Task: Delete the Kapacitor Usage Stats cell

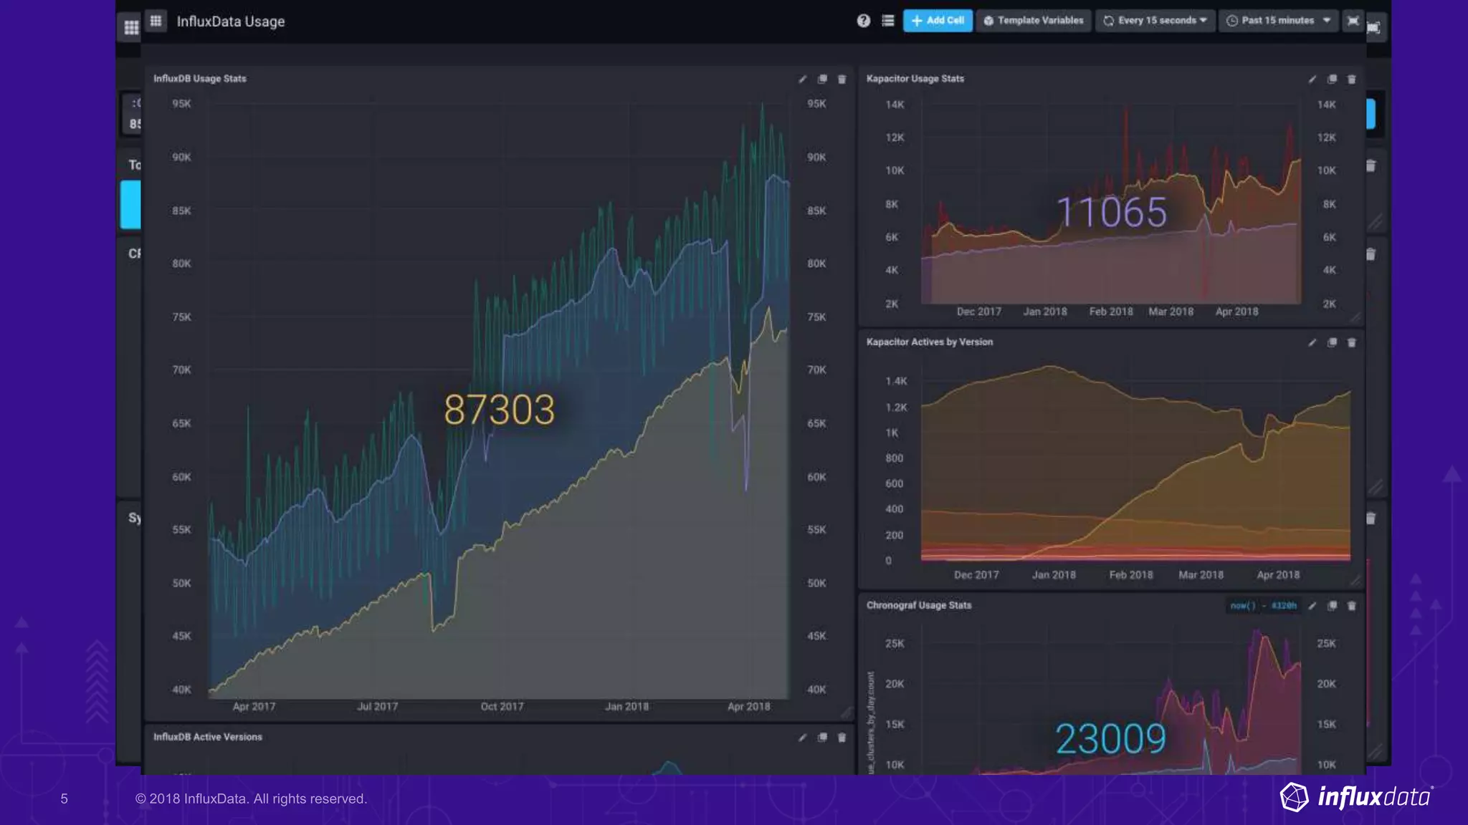Action: [x=1352, y=79]
